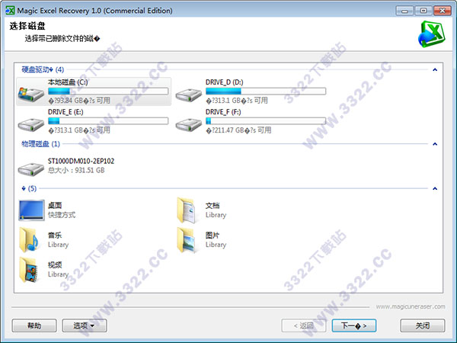Click the Magic Excel Recovery logo icon

(432, 34)
